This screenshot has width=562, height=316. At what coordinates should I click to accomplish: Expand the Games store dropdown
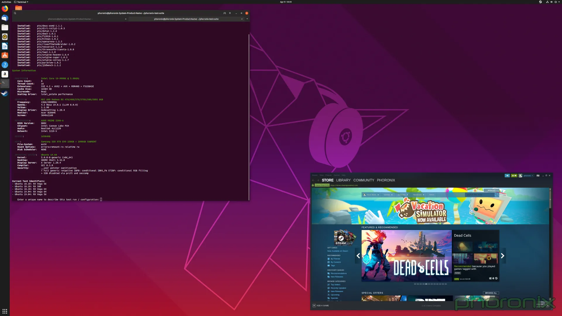click(388, 195)
